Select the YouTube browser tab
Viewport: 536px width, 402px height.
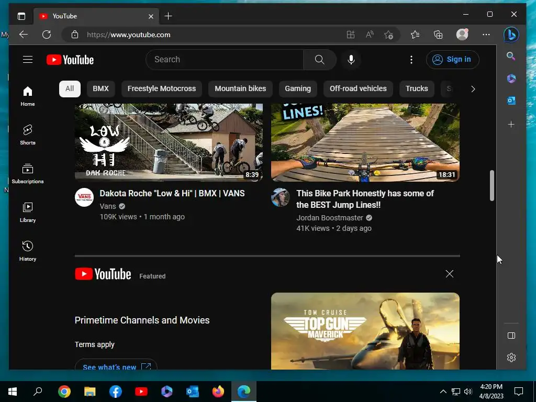click(96, 16)
